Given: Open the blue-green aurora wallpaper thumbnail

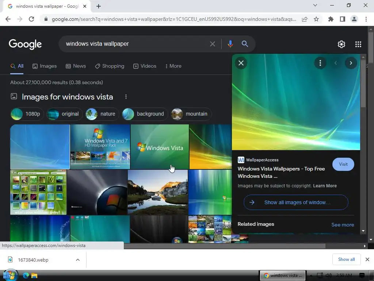Looking at the screenshot, I should pos(210,192).
